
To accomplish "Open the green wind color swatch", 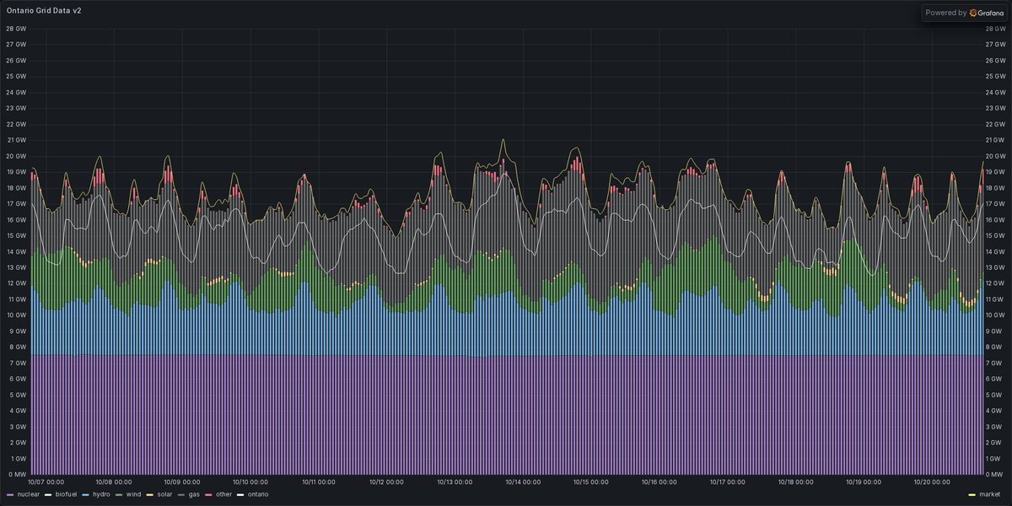I will pyautogui.click(x=120, y=494).
